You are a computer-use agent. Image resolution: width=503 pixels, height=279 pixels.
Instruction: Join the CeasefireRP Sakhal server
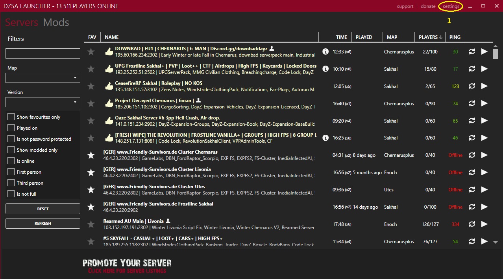click(x=485, y=86)
